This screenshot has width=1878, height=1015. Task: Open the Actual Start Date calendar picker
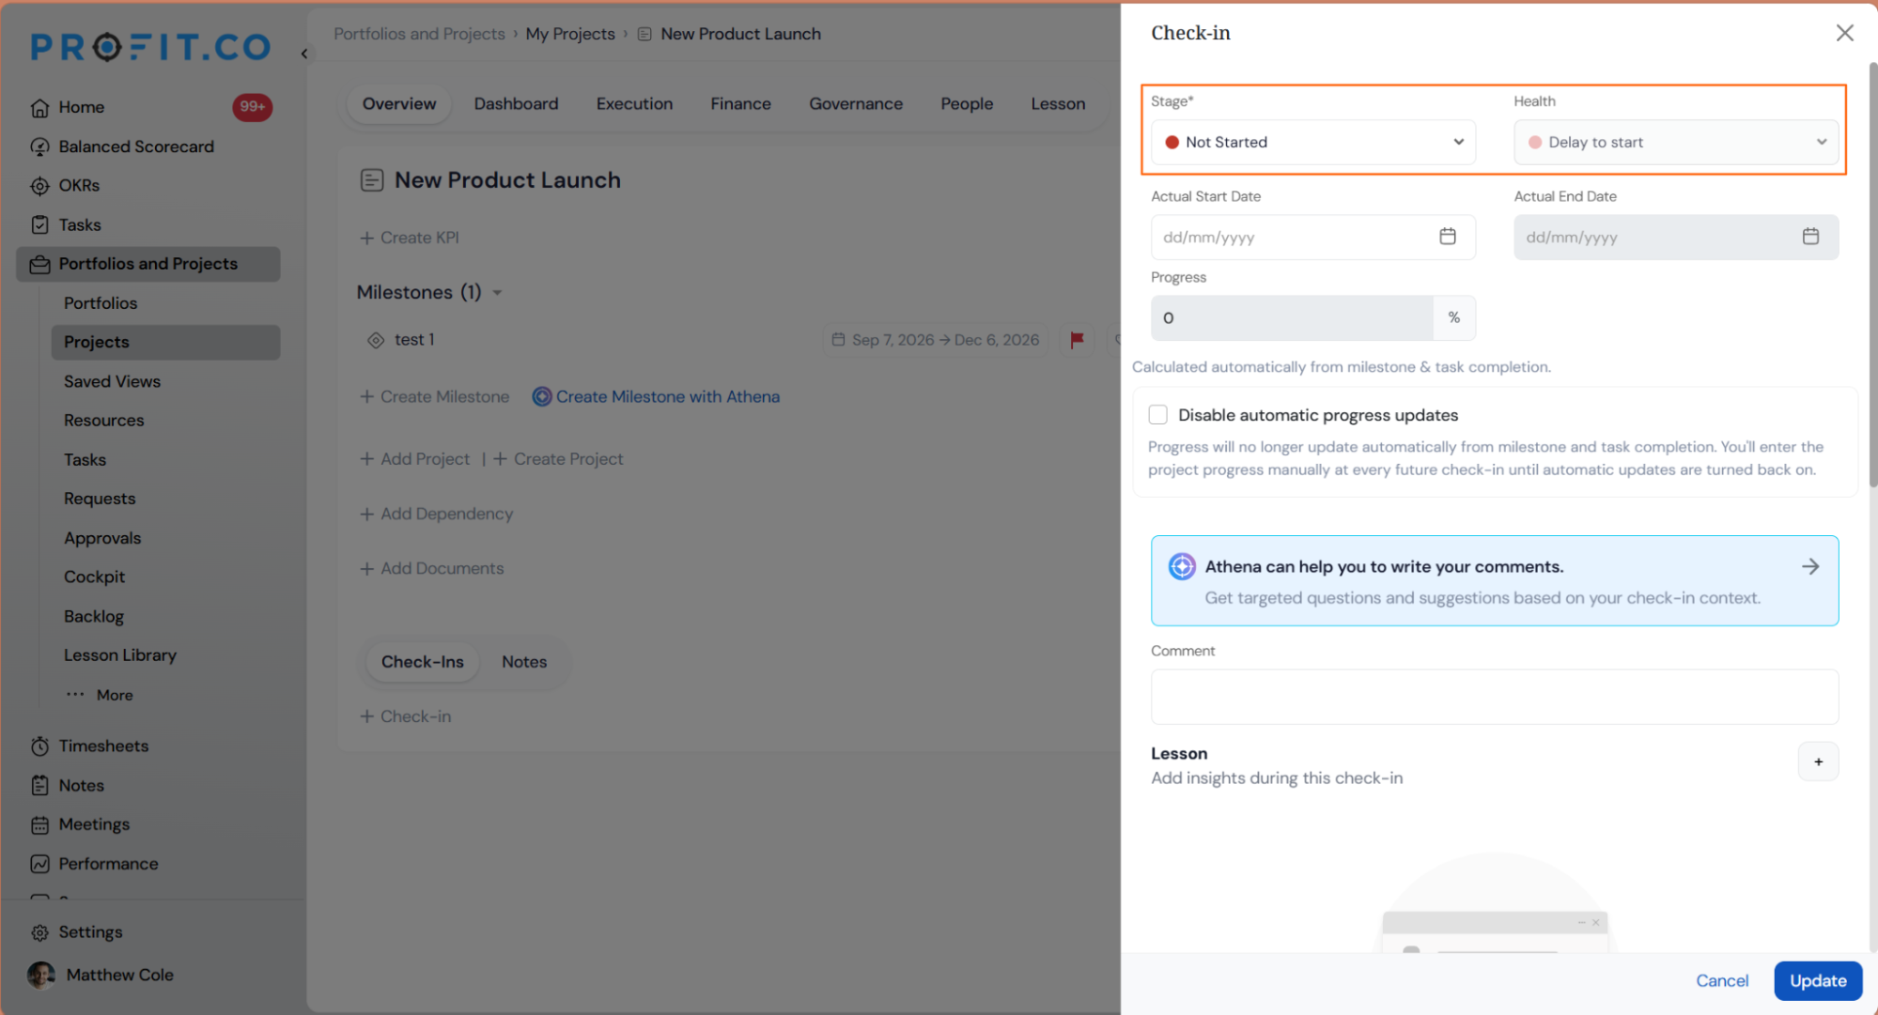(1448, 237)
